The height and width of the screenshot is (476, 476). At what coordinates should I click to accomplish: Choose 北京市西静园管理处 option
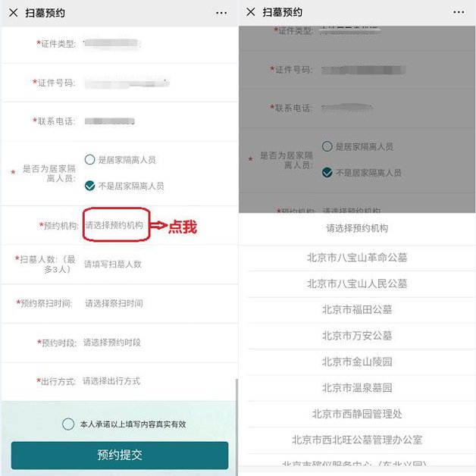pos(357,414)
